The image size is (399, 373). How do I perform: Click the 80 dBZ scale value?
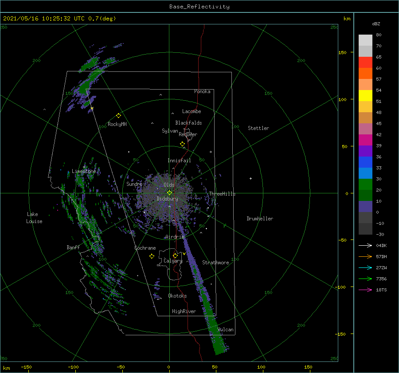[379, 35]
